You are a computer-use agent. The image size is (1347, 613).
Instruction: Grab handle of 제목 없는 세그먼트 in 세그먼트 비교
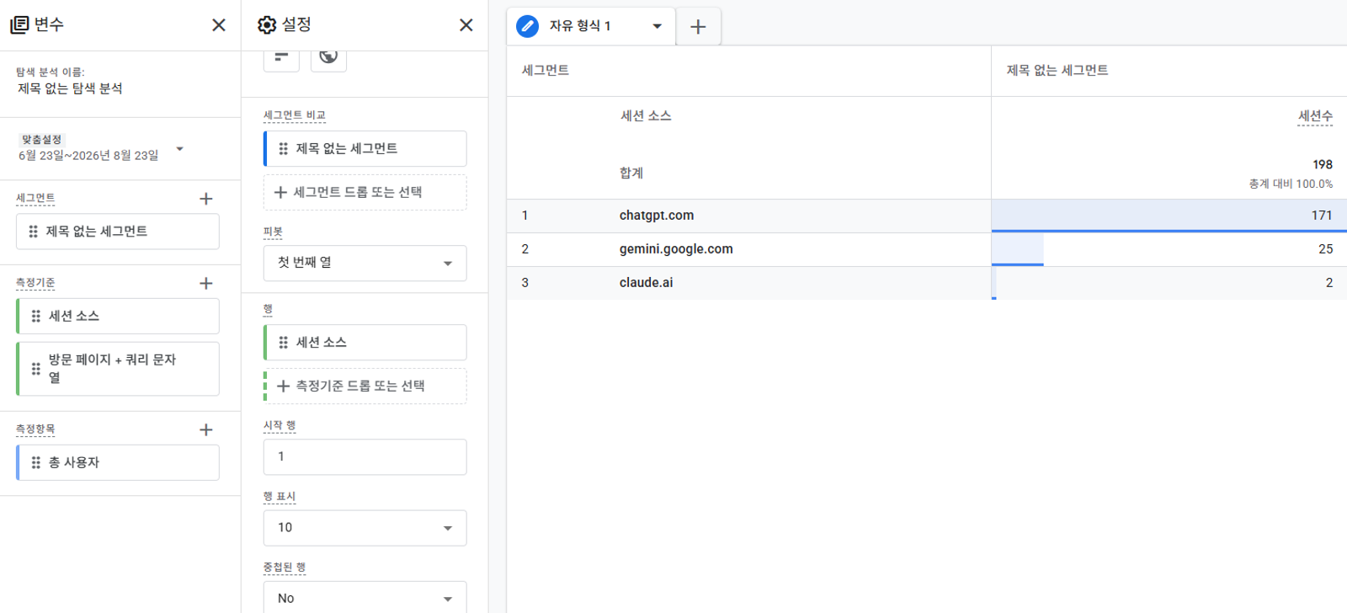click(284, 149)
